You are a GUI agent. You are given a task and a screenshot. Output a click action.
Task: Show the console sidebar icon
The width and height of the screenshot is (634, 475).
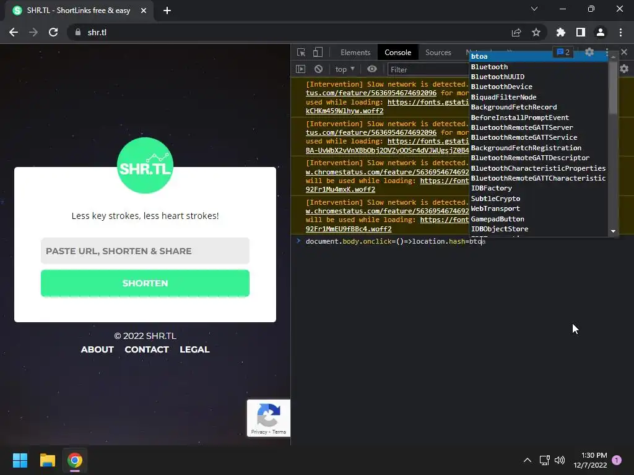coord(300,69)
